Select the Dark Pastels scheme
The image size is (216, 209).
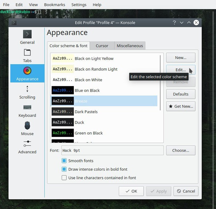point(104,112)
